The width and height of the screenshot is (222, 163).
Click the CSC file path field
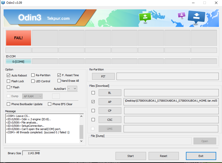(x=171, y=120)
